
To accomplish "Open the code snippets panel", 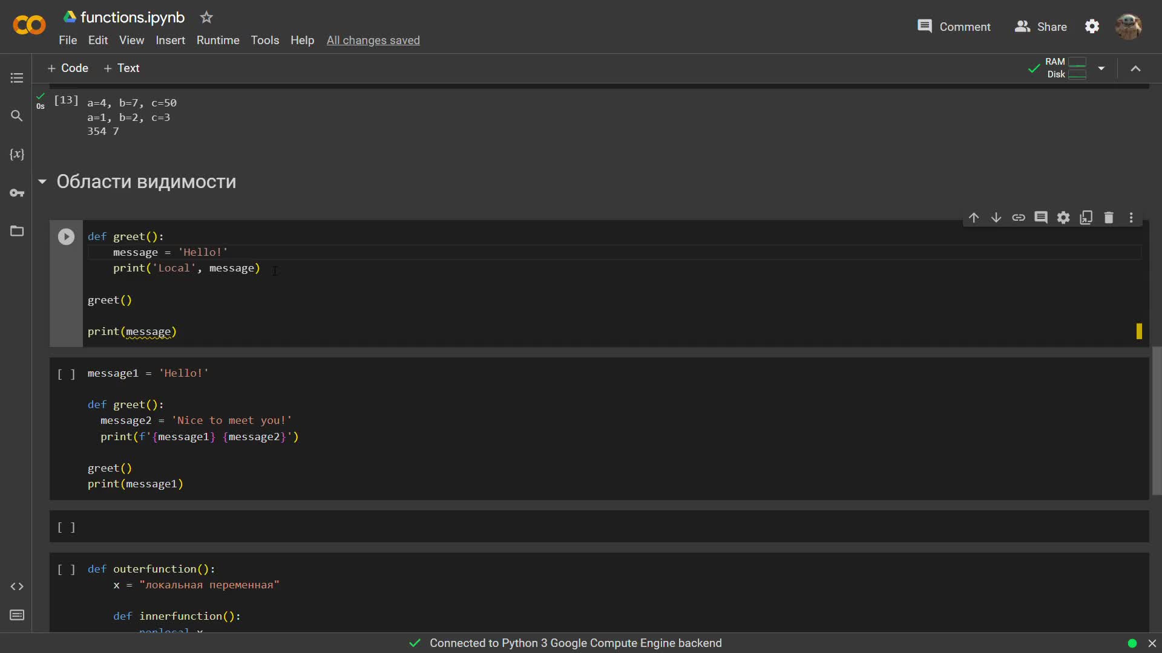I will click(17, 586).
